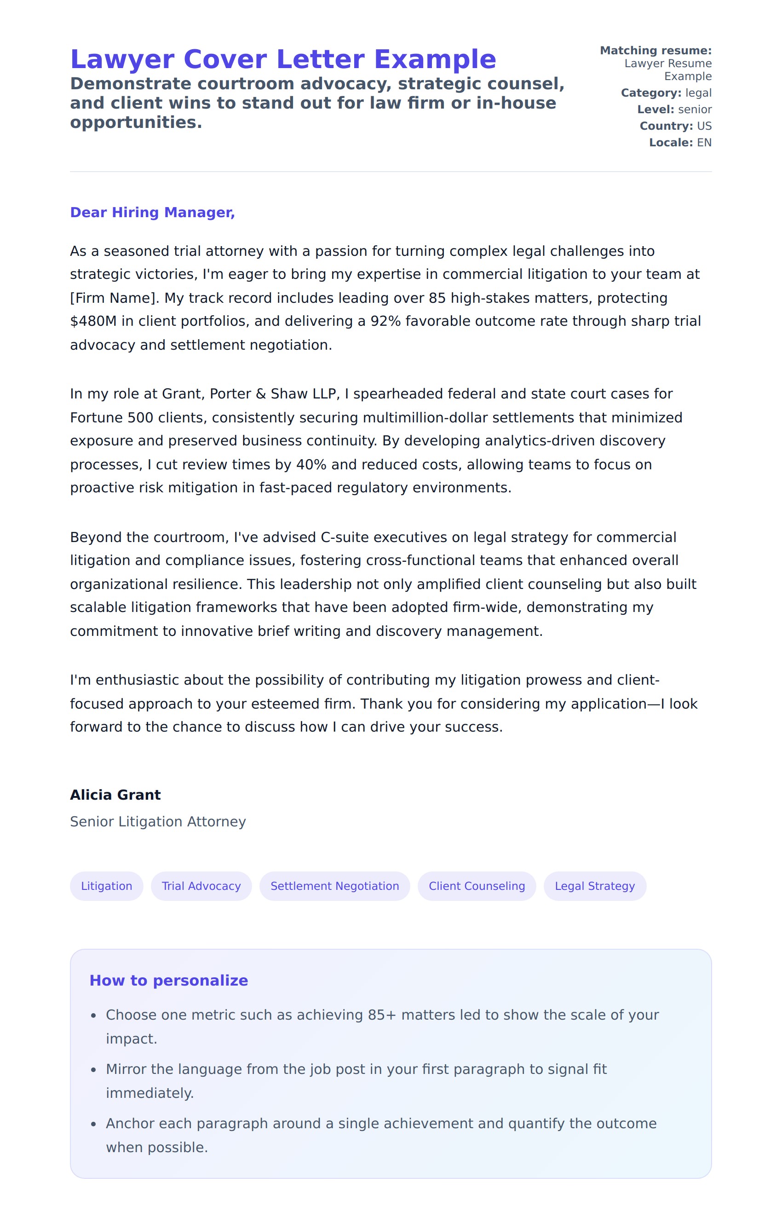
Task: Click the Level senior label
Action: (674, 110)
